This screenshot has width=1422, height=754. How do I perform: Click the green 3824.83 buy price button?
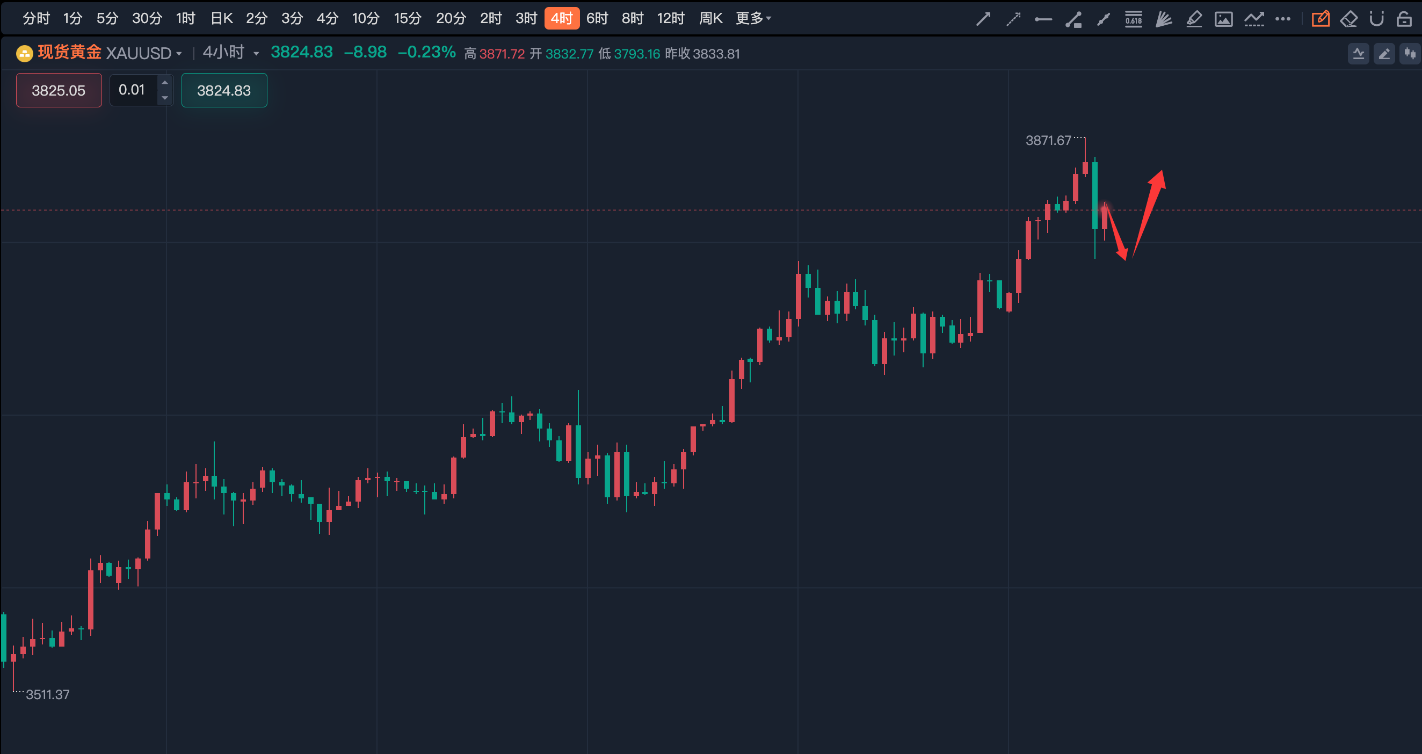224,90
